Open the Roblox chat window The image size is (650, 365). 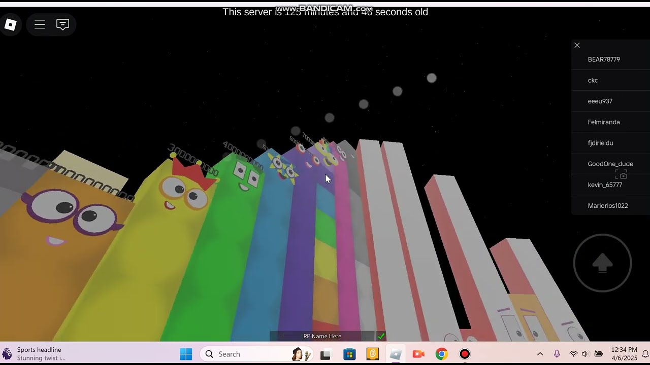click(62, 24)
